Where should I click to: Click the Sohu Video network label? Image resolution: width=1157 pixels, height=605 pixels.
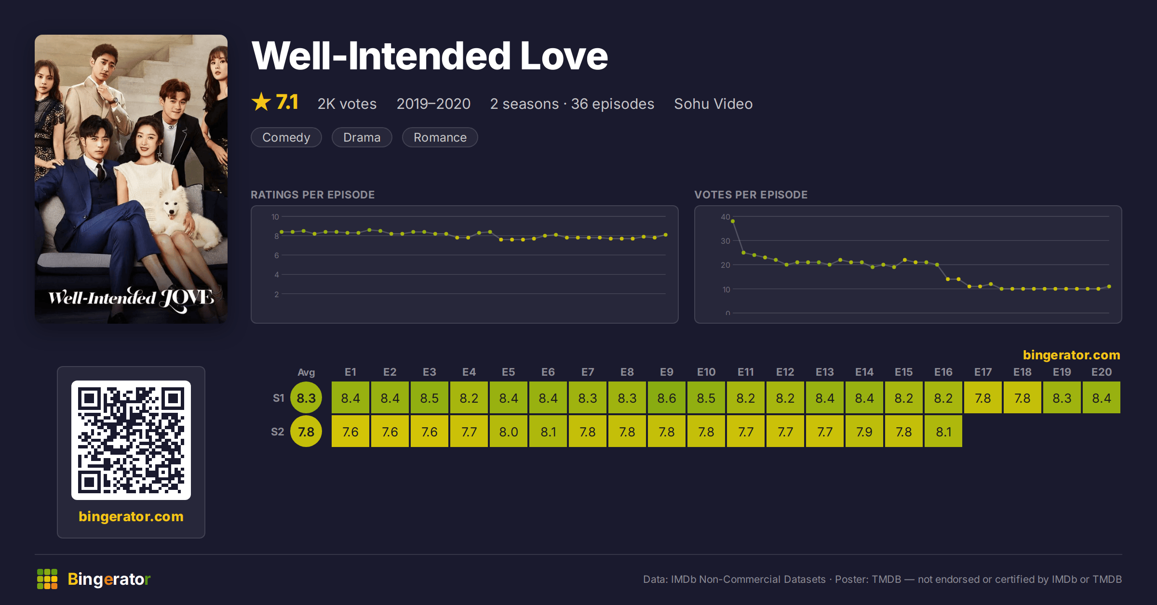coord(713,104)
